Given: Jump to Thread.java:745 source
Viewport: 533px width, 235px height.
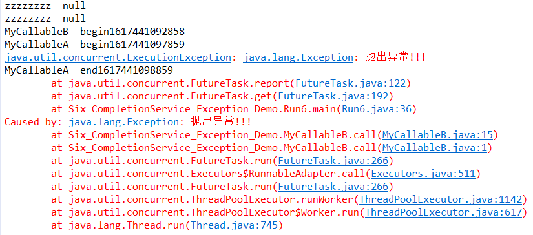Looking at the screenshot, I should pyautogui.click(x=235, y=225).
